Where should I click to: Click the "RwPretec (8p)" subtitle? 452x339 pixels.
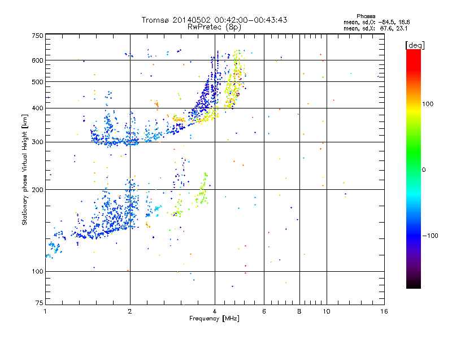click(214, 27)
